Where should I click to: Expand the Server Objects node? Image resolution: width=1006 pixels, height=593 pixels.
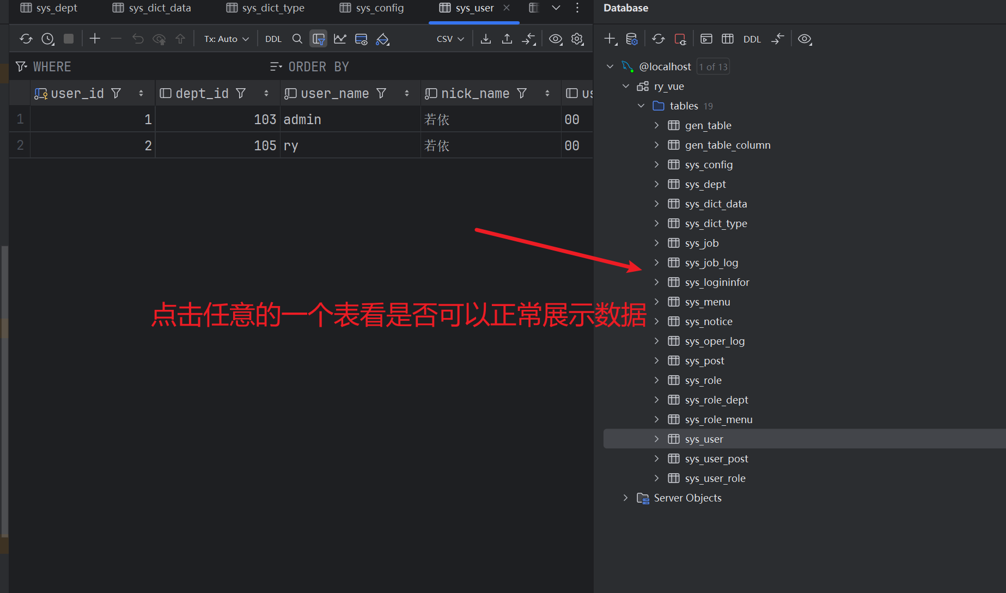pyautogui.click(x=625, y=498)
